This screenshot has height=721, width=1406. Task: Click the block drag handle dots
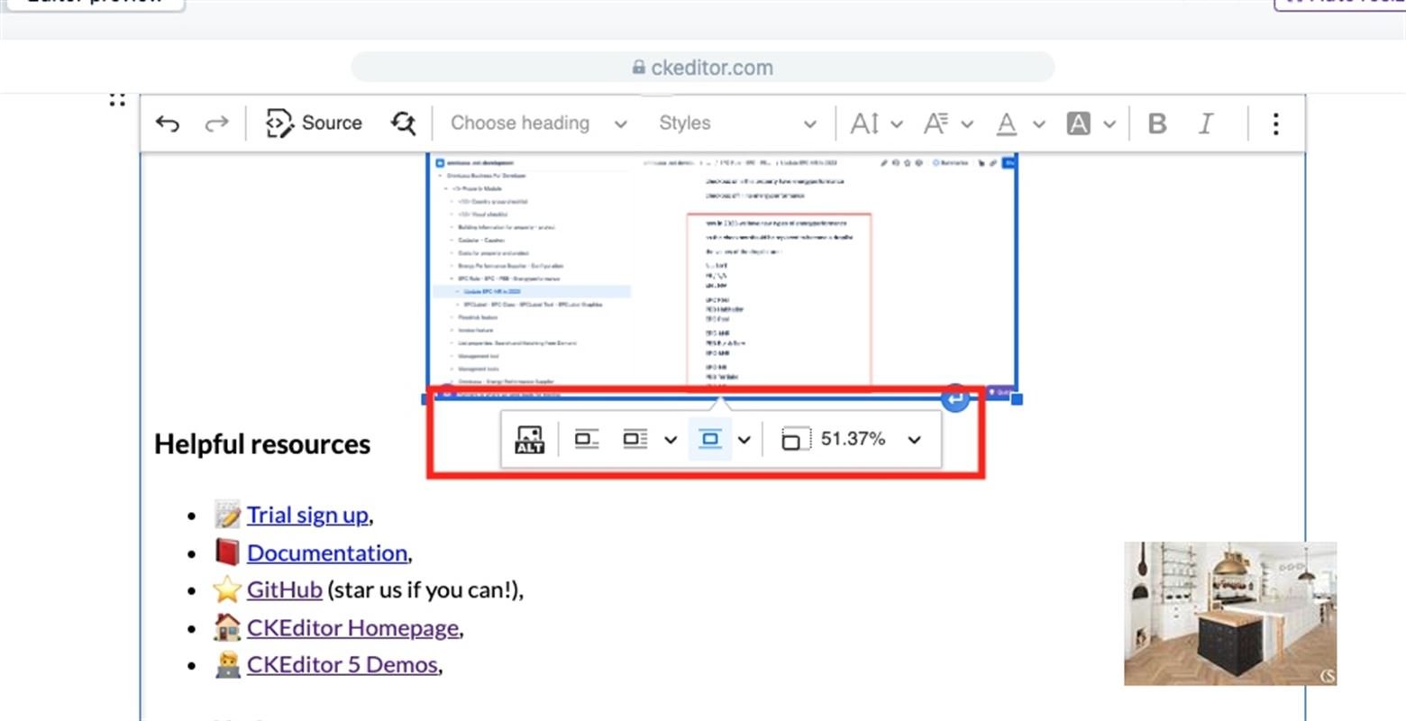coord(117,99)
